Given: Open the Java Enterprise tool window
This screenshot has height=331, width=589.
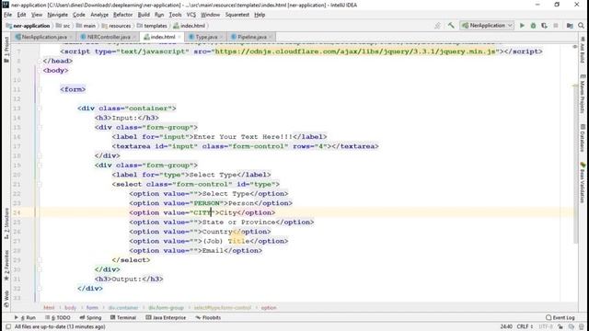Looking at the screenshot, I should (166, 317).
